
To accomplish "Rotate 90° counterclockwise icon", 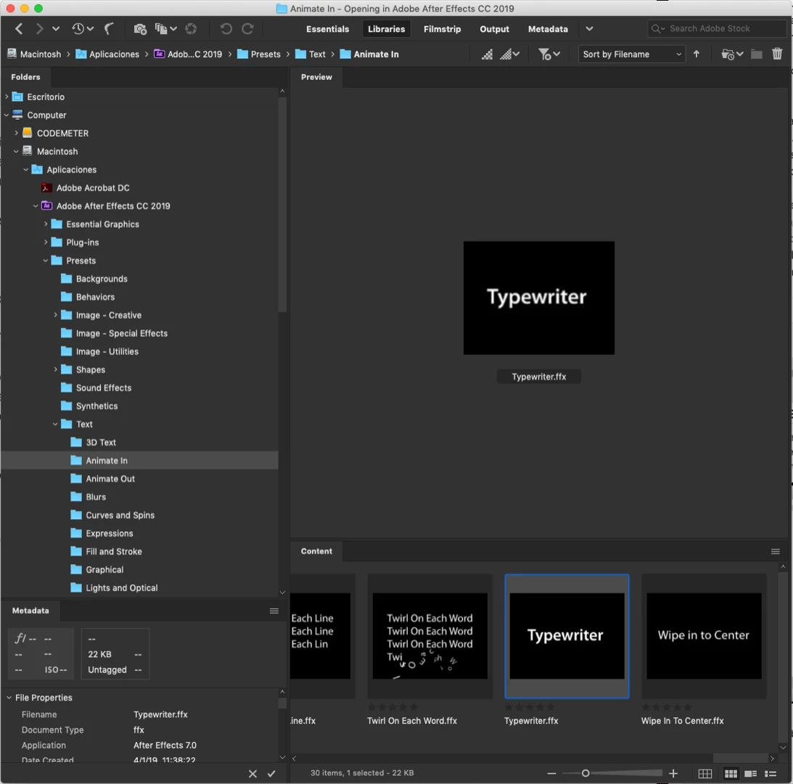I will 226,29.
